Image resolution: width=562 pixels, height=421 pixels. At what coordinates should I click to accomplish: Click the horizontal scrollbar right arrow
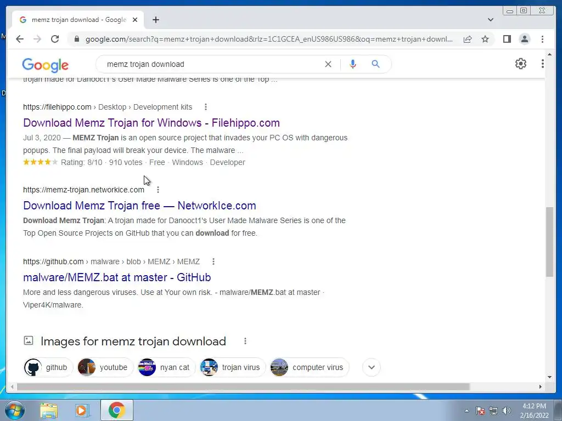pyautogui.click(x=541, y=386)
